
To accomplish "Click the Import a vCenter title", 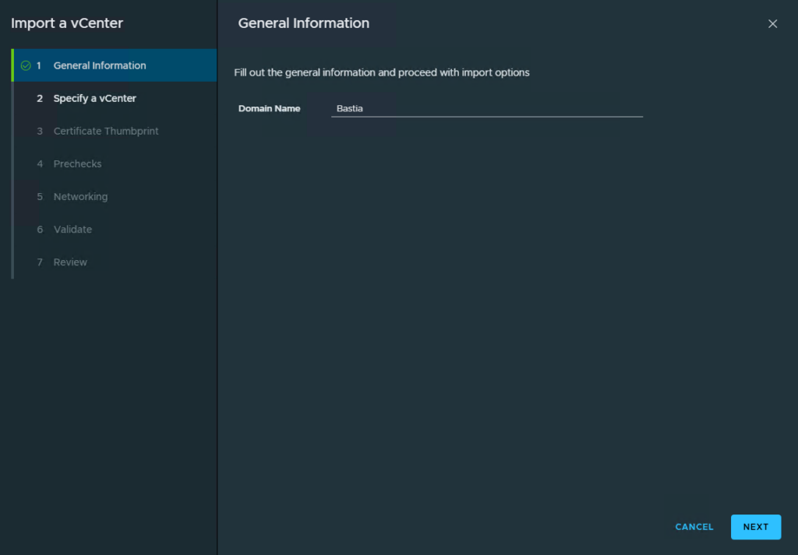I will tap(67, 23).
